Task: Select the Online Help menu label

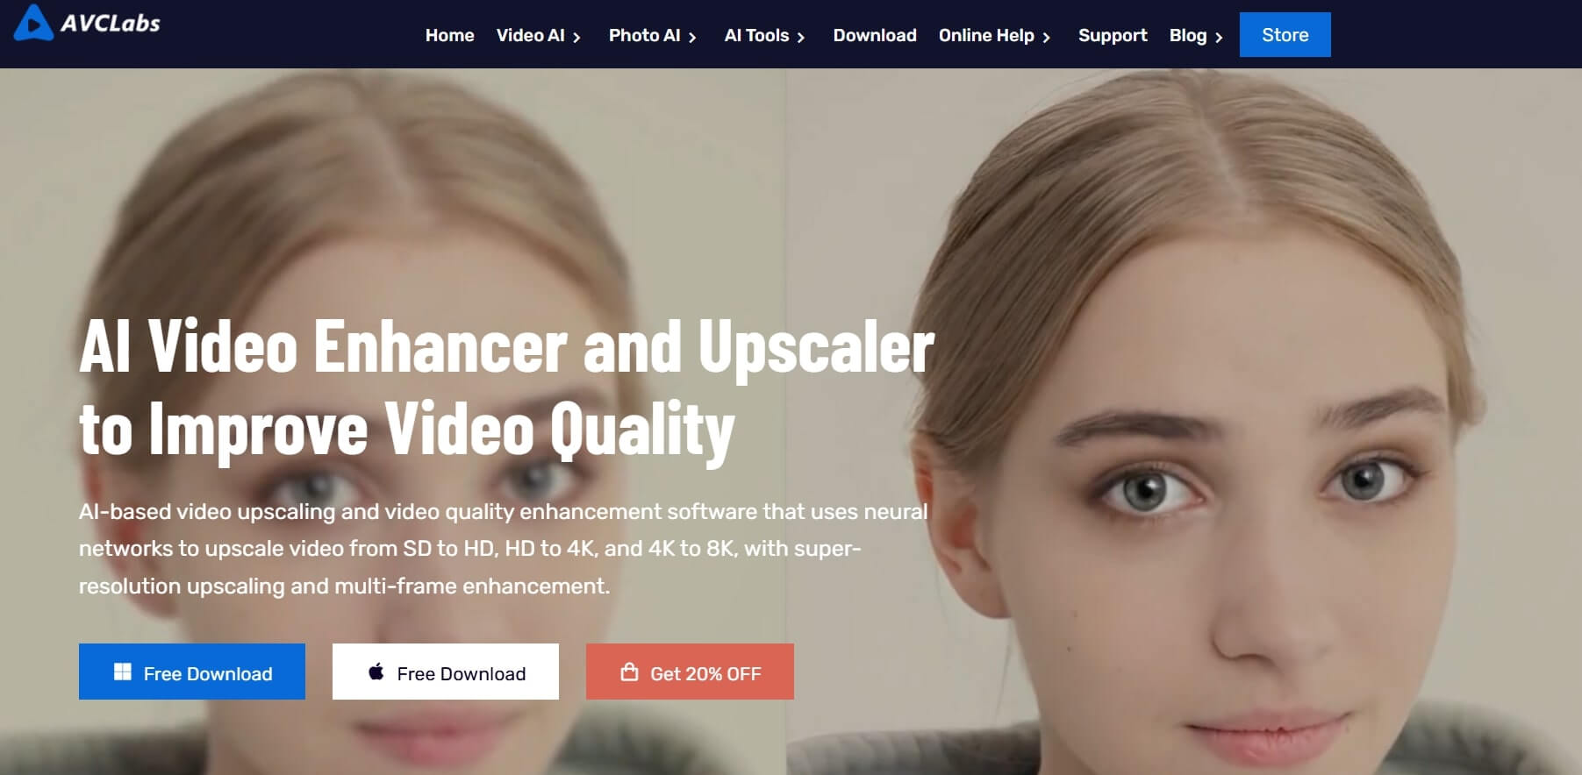Action: pos(985,35)
